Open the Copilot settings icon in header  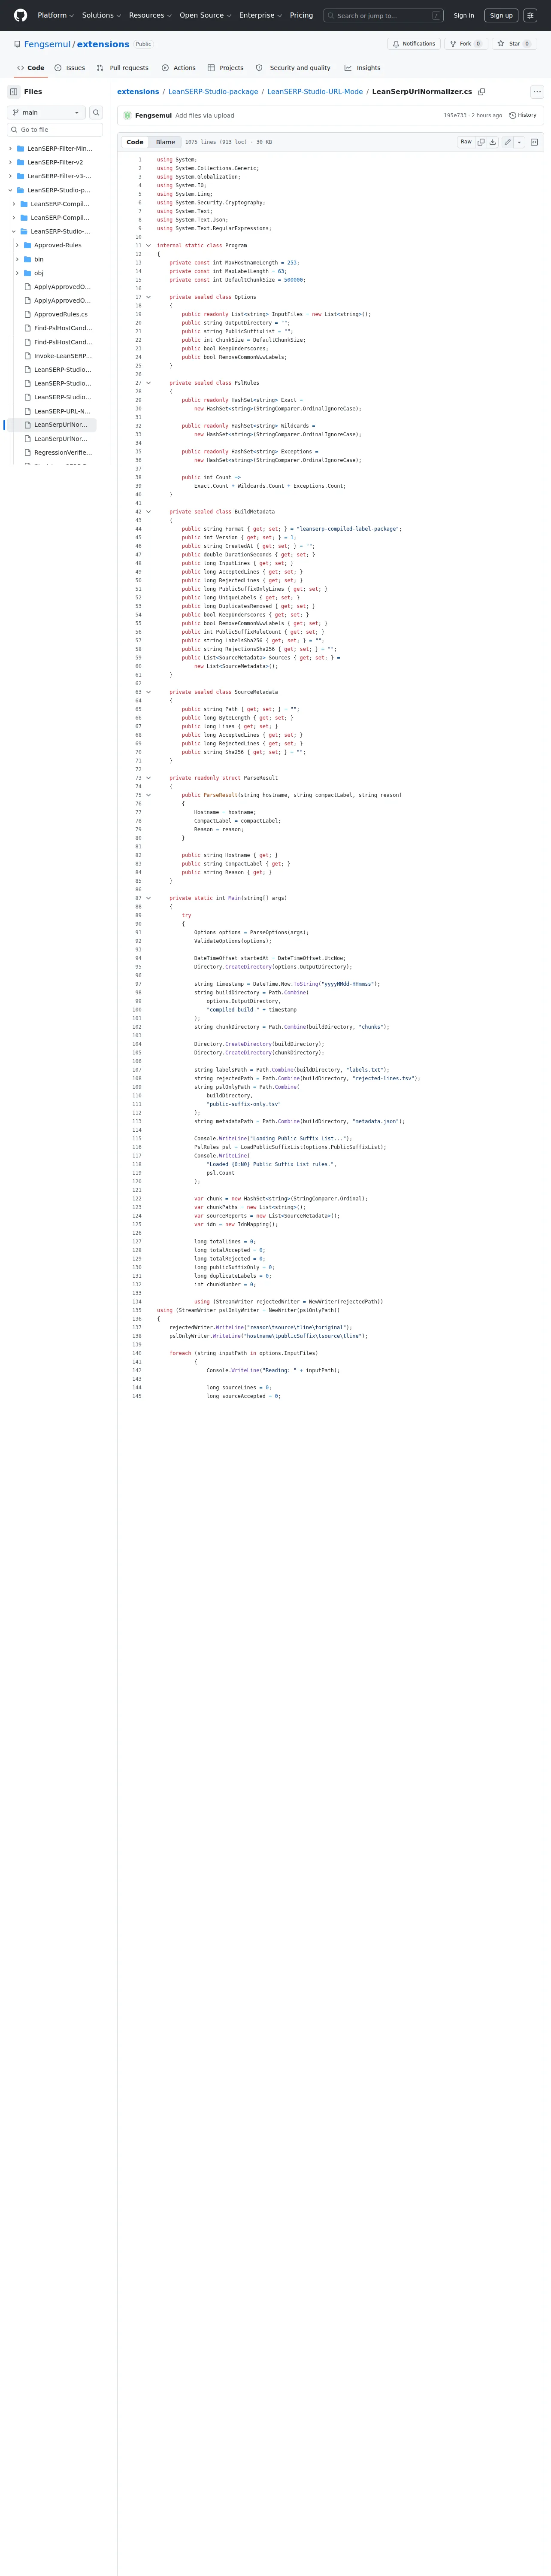point(530,15)
